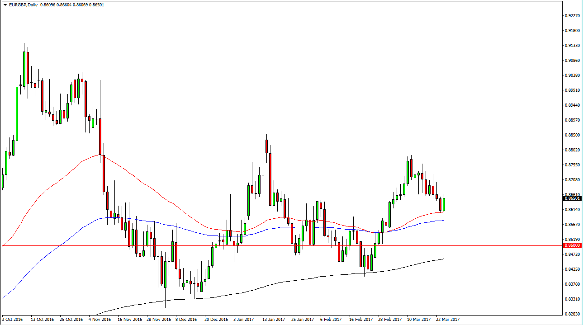Image resolution: width=583 pixels, height=325 pixels.
Task: Click the 0.82830 label on price axis
Action: 572,314
